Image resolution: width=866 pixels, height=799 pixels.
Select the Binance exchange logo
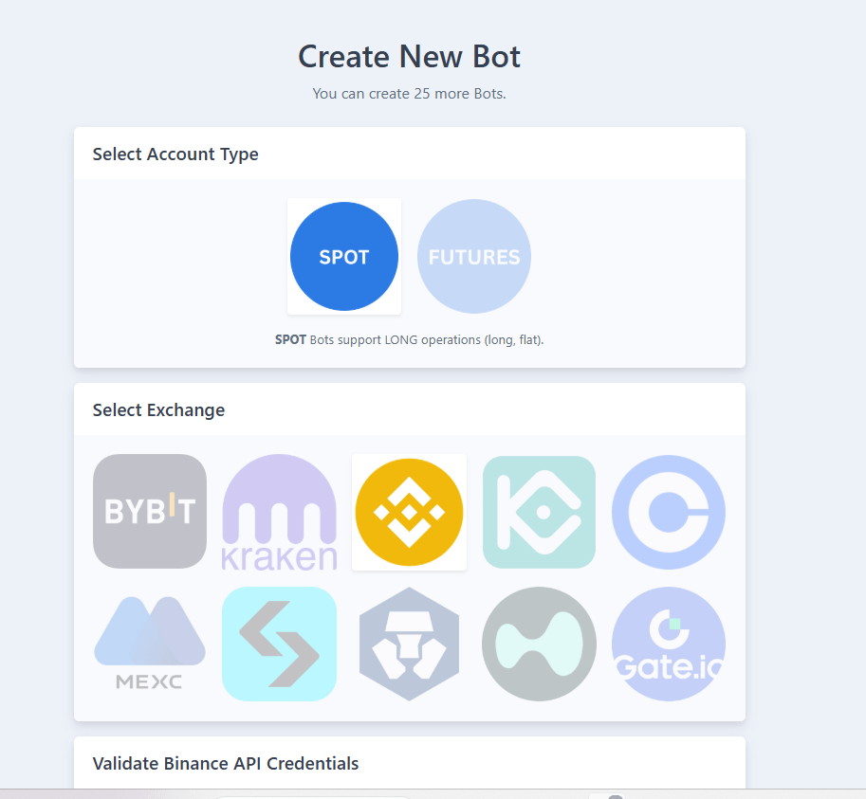(x=409, y=512)
